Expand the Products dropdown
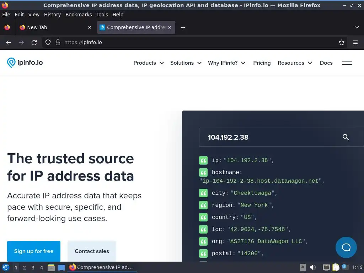This screenshot has height=273, width=364. 149,63
